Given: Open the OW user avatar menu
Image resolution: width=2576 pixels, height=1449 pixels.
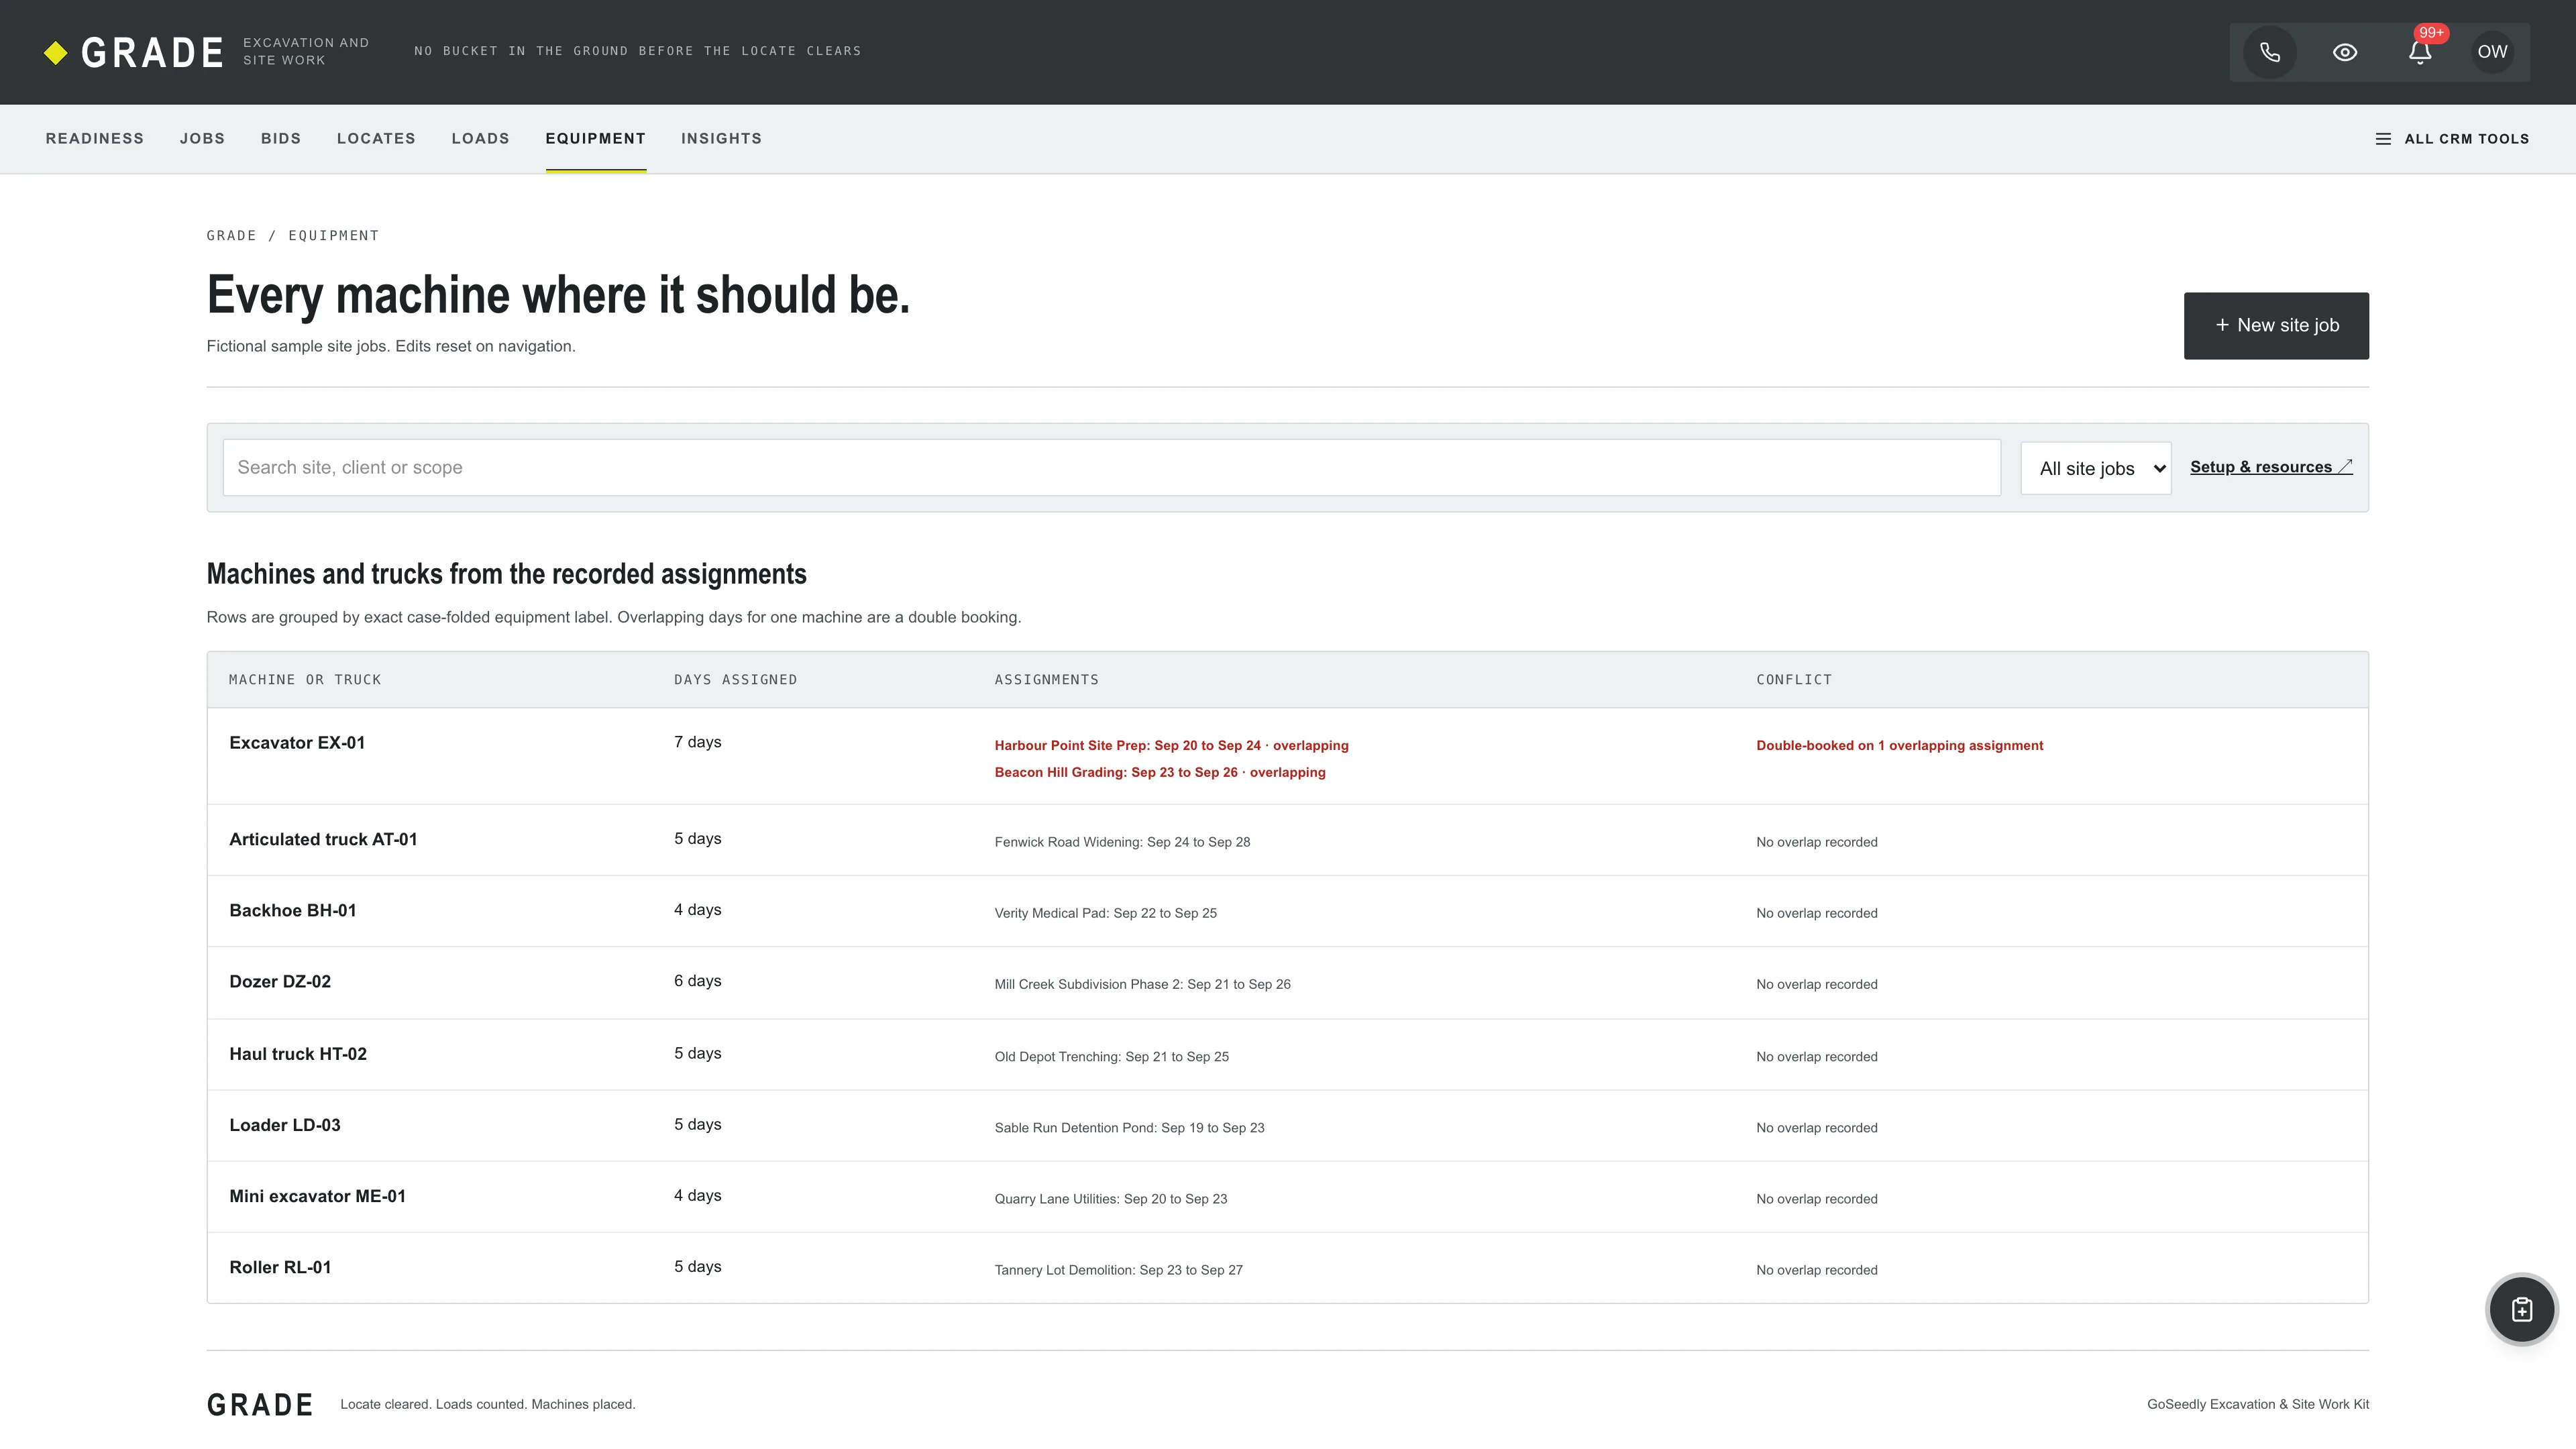Looking at the screenshot, I should point(2492,52).
